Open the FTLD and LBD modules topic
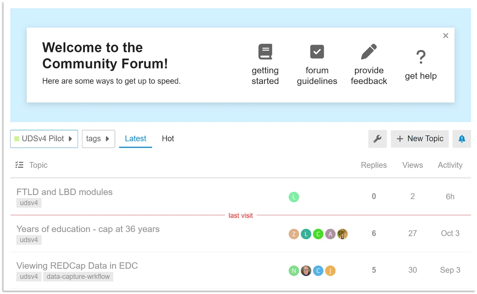This screenshot has height=294, width=477. [64, 192]
